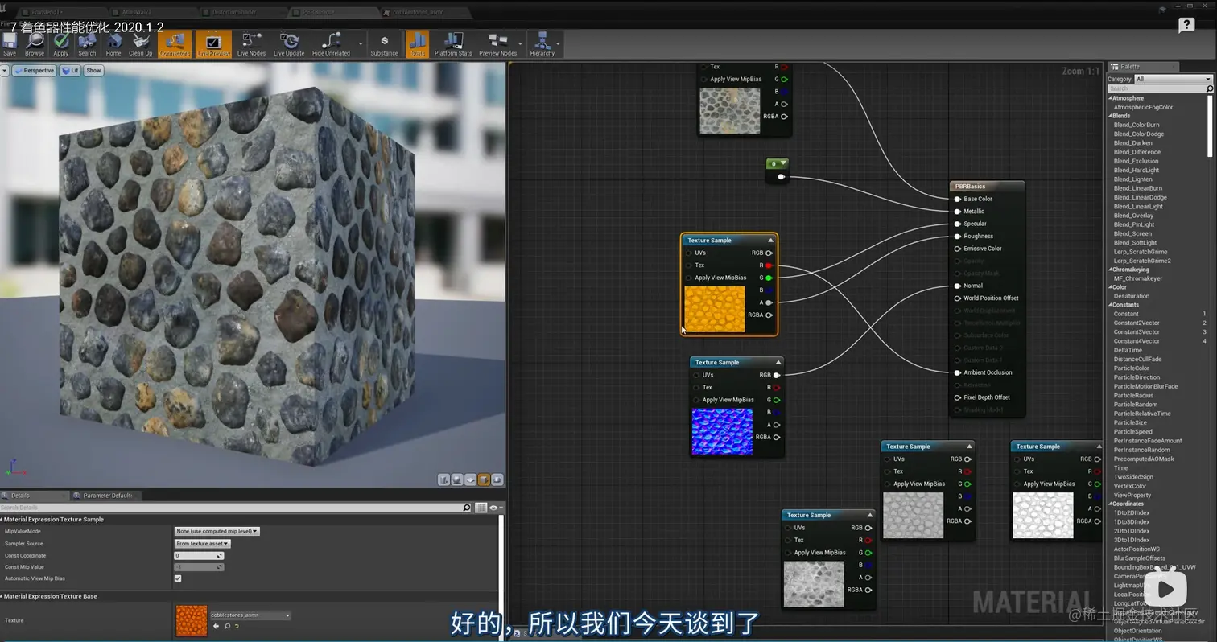
Task: Click the viewport Show button
Action: pyautogui.click(x=93, y=71)
